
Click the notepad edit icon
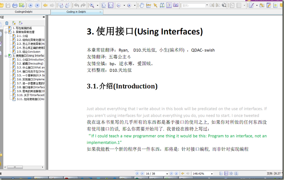tap(269, 5)
